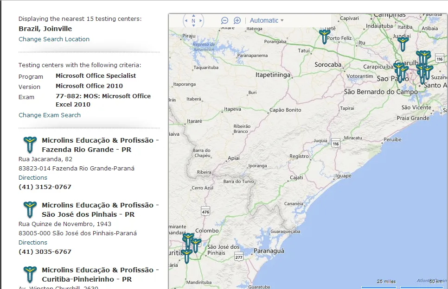Pan map south with compass down arrow
Image resolution: width=448 pixels, height=289 pixels.
(x=193, y=25)
